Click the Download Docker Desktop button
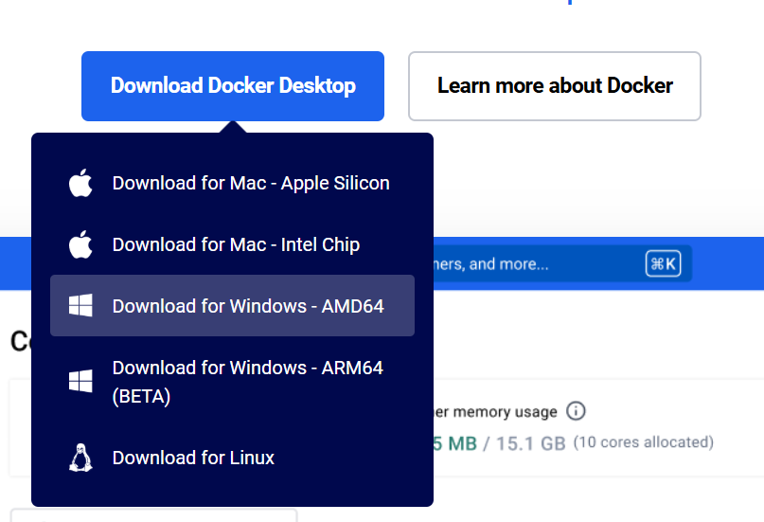Image resolution: width=764 pixels, height=522 pixels. [232, 86]
